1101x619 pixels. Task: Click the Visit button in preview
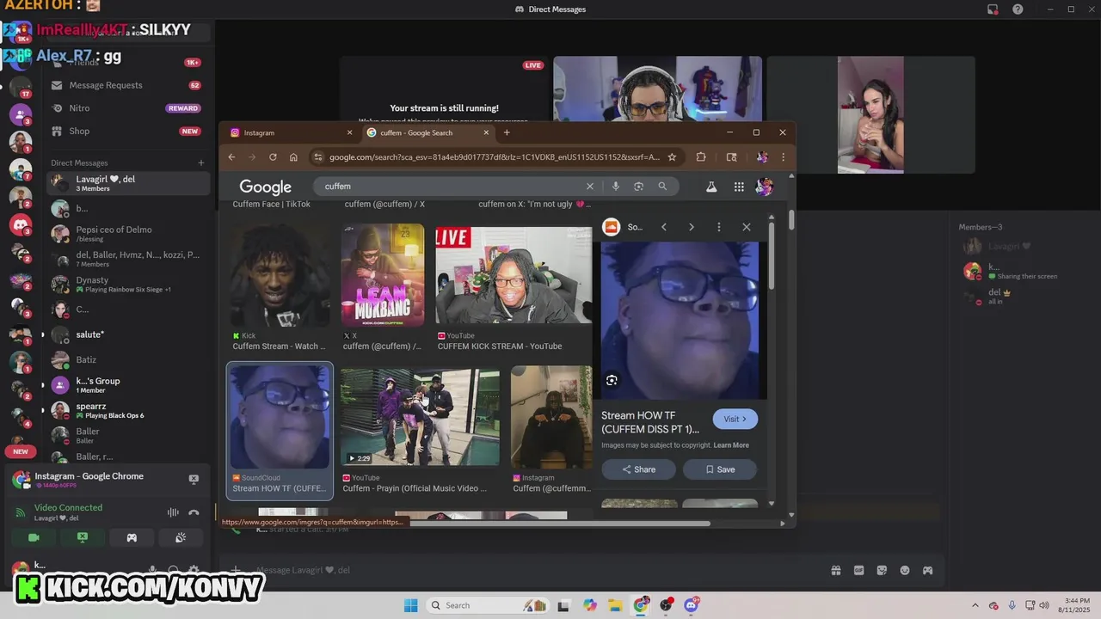pyautogui.click(x=735, y=419)
